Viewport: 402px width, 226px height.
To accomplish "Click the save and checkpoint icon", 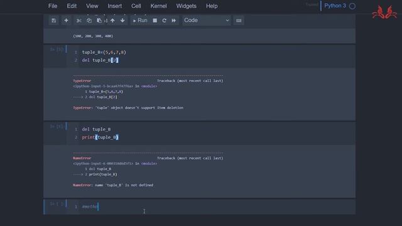I will 53,21.
